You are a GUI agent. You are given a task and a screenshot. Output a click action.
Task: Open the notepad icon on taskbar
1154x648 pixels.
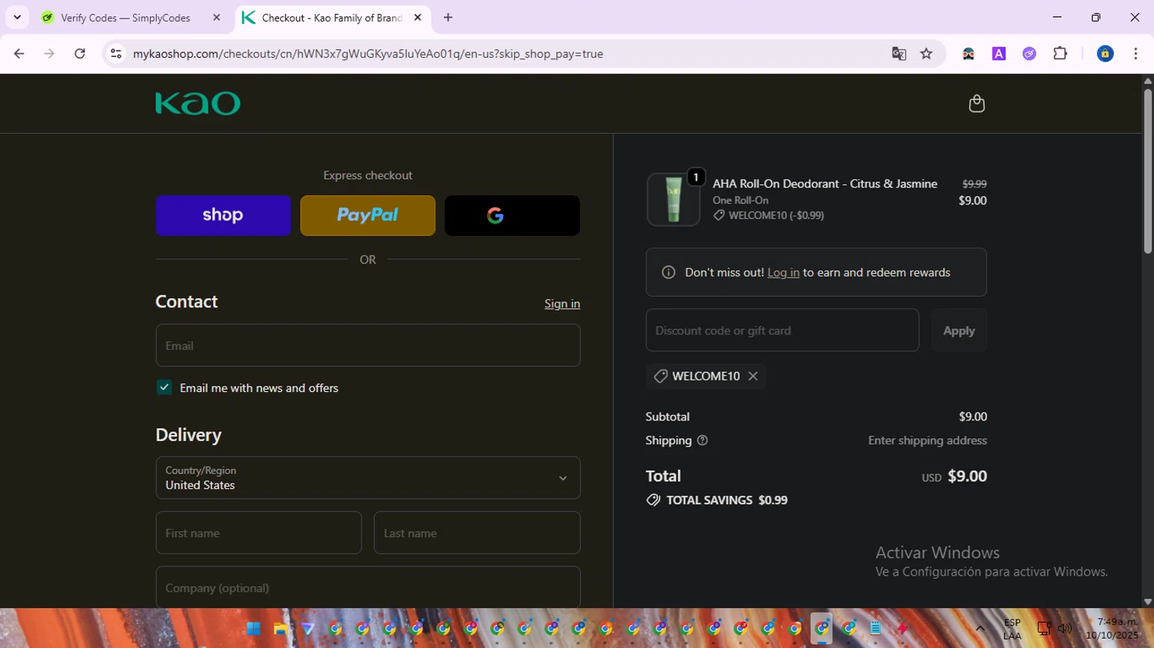tap(876, 629)
